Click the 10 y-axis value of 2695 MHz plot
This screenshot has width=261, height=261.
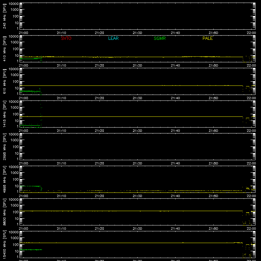click(17, 153)
